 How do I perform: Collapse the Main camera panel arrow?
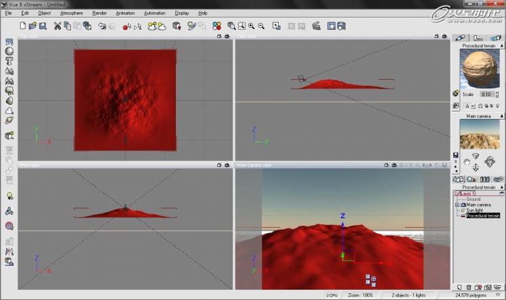[x=502, y=116]
